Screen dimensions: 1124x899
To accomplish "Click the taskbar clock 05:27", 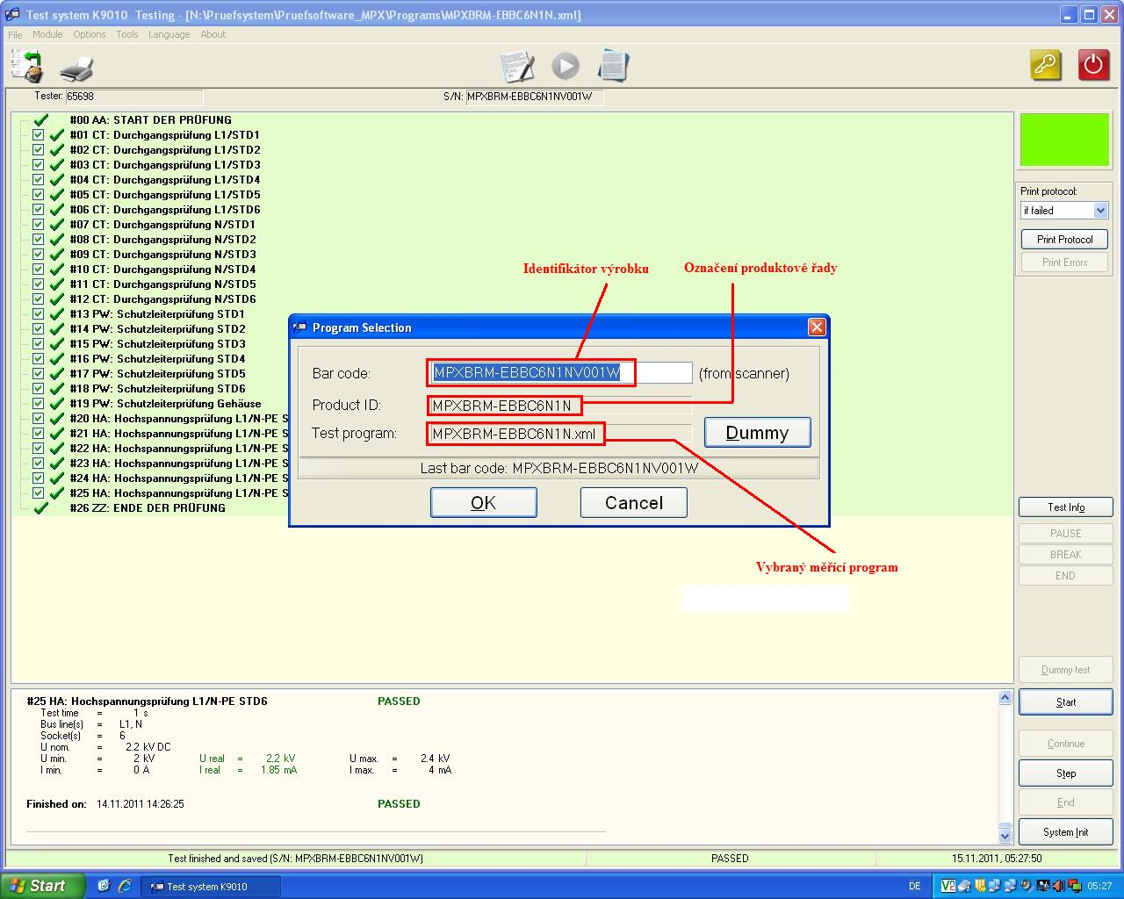I will click(1099, 887).
